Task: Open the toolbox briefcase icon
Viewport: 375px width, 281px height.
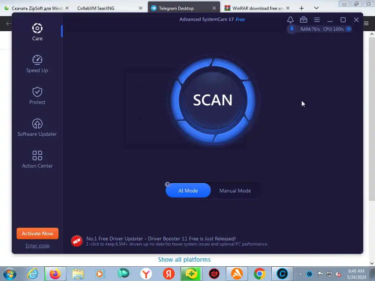Action: pyautogui.click(x=304, y=20)
